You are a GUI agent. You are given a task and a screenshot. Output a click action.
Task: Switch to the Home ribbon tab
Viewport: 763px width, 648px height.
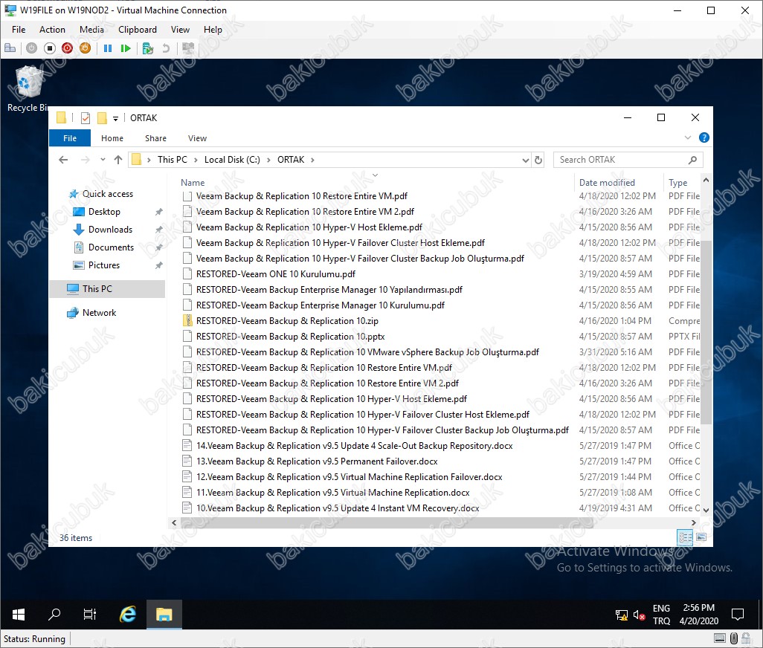(112, 138)
